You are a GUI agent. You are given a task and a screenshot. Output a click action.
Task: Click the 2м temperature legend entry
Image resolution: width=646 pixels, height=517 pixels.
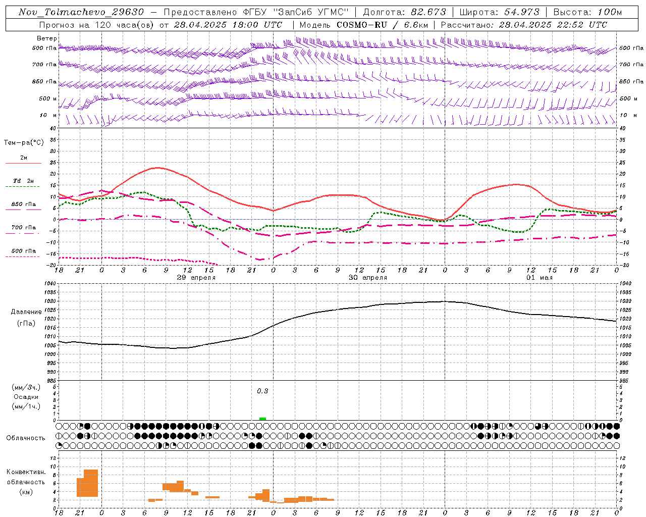[24, 158]
